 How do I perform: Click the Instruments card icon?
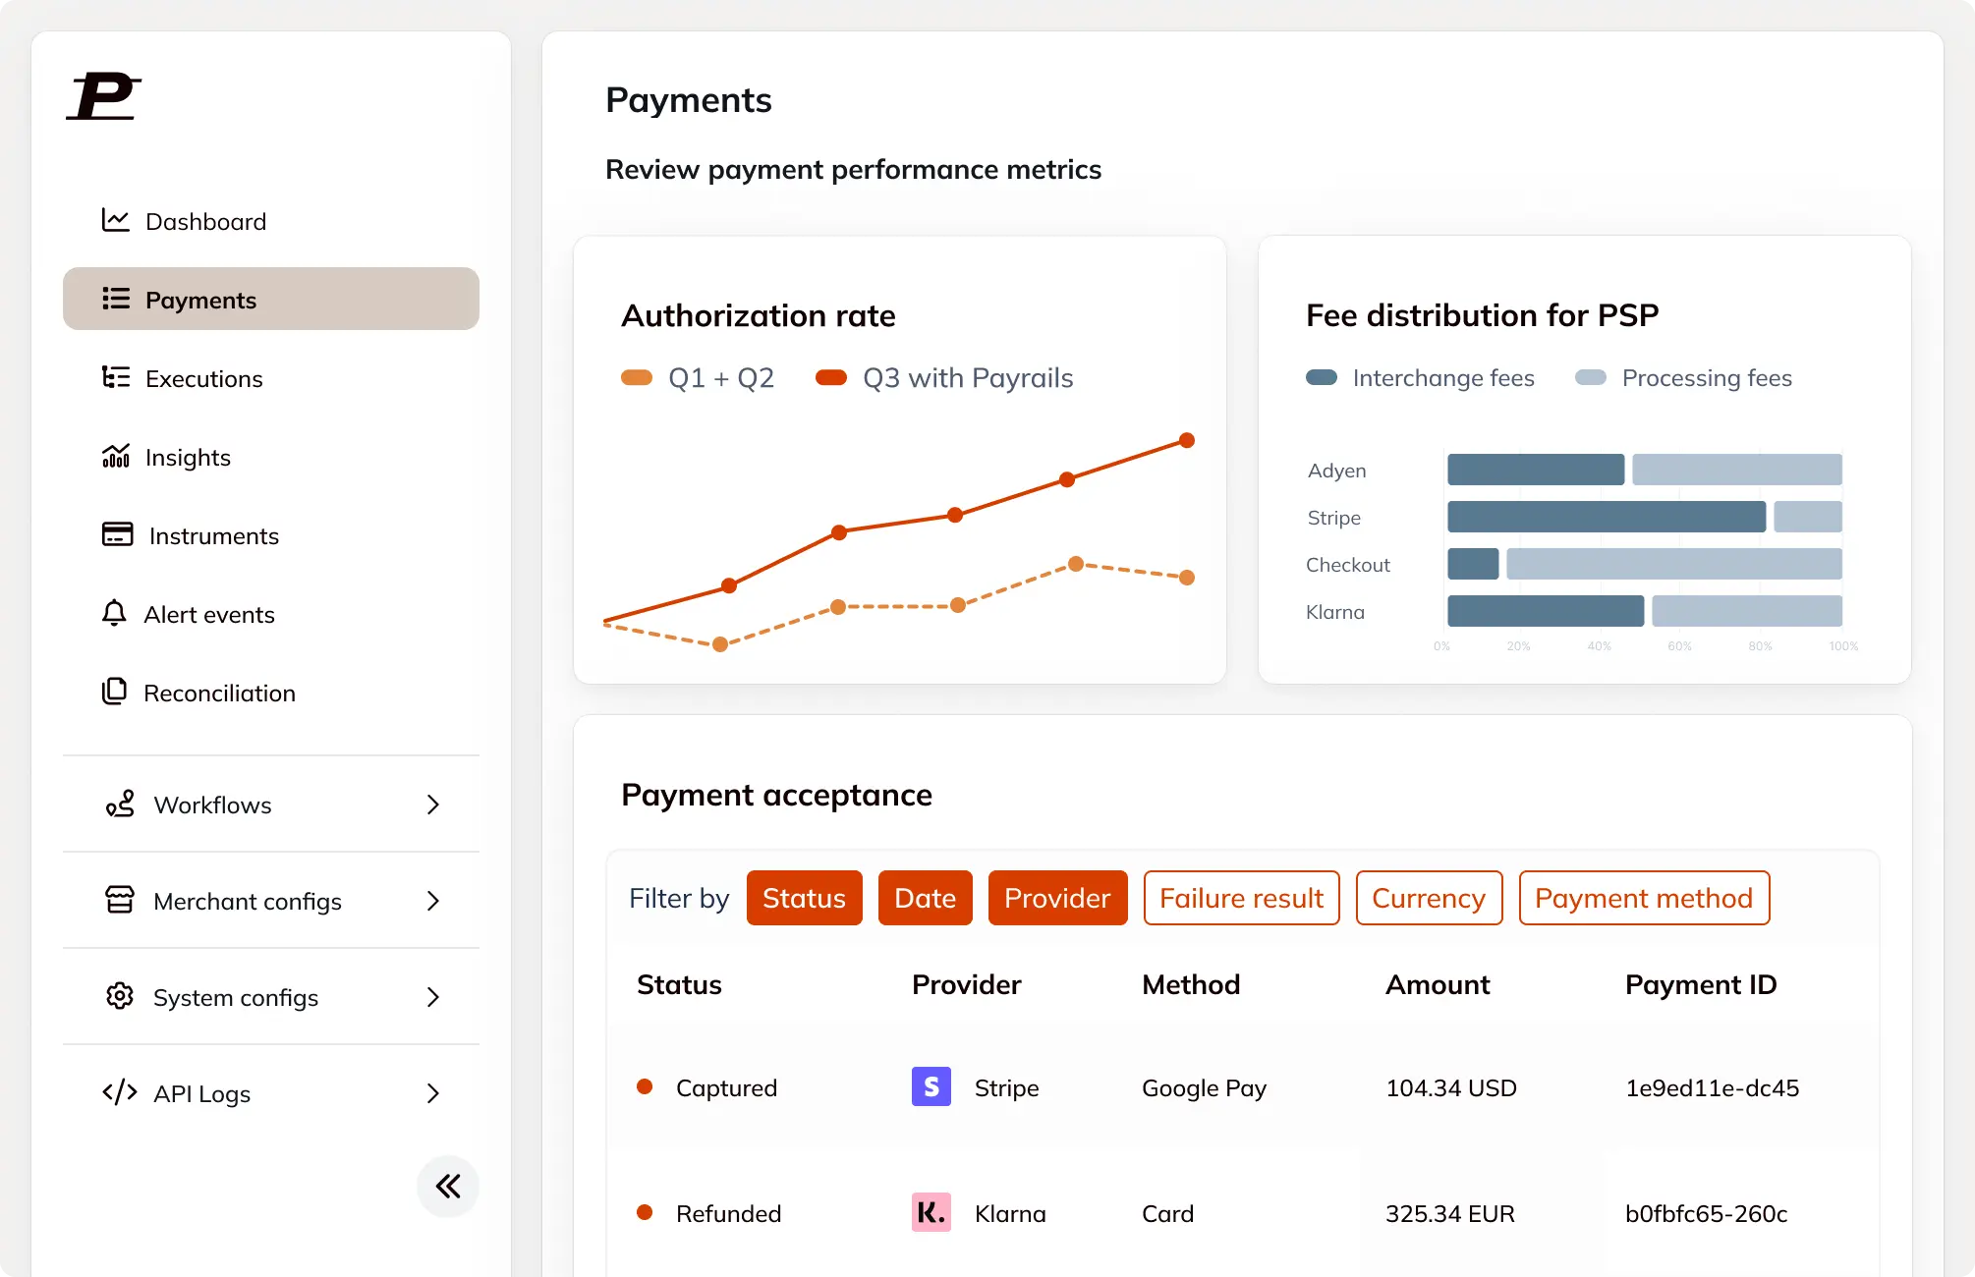point(117,534)
